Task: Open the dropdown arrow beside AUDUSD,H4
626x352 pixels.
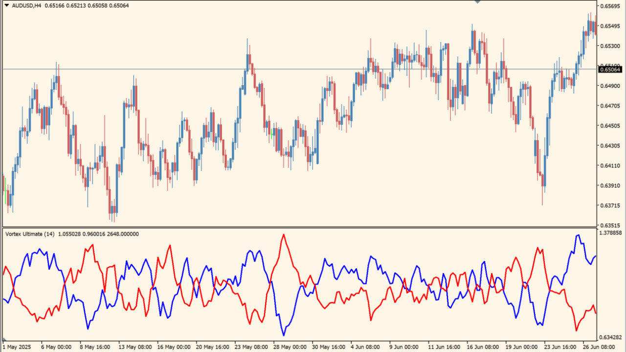Action: click(6, 6)
